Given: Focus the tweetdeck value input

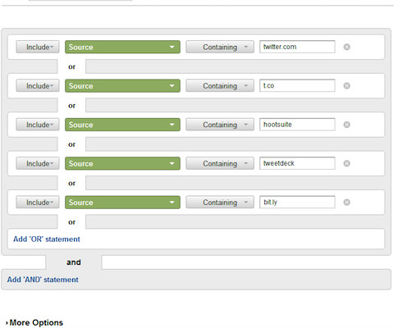Looking at the screenshot, I should pos(297,163).
